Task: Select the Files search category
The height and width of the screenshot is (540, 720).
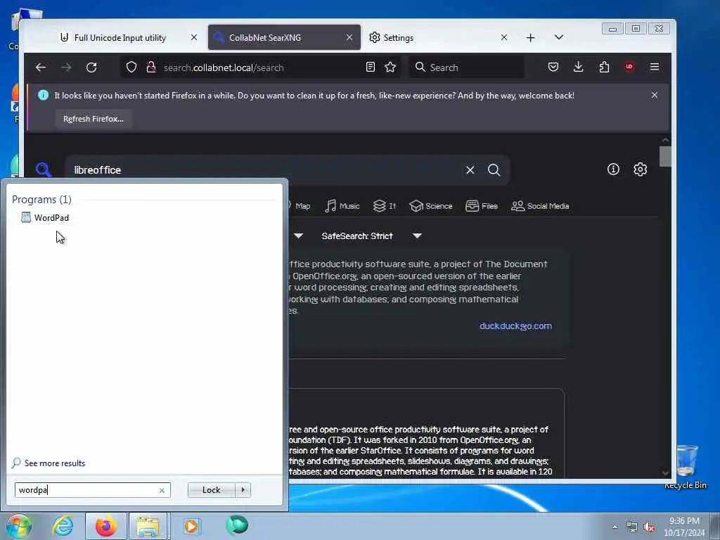Action: [x=481, y=206]
